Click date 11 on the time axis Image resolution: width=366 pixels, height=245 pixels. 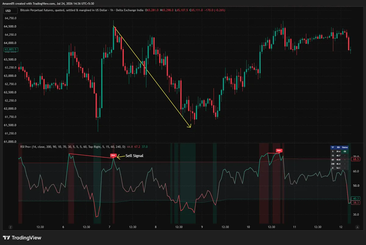point(295,227)
